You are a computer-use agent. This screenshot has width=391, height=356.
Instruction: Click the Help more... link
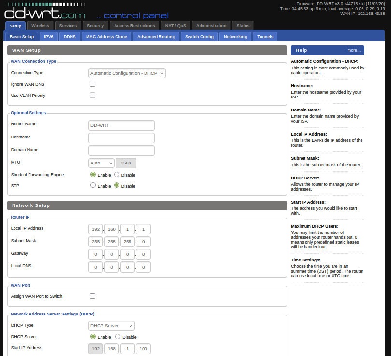click(354, 50)
